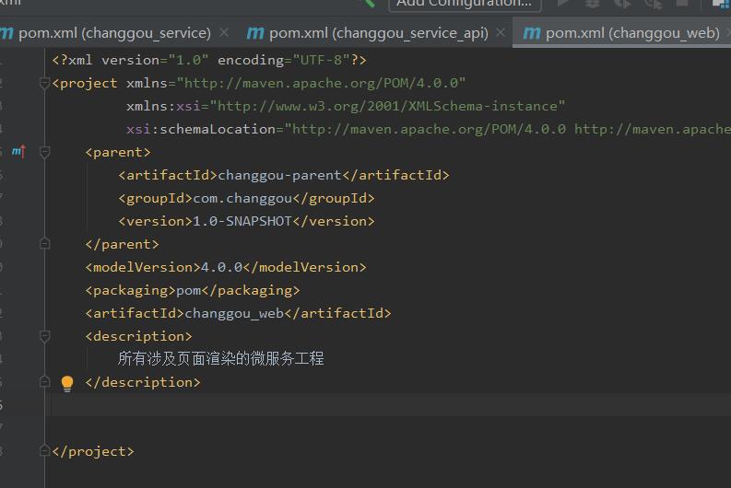The height and width of the screenshot is (488, 731).
Task: Click the modelVersion value 4.0.0
Action: coord(221,267)
